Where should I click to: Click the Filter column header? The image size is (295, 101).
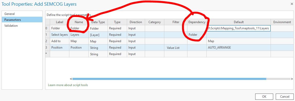point(176,22)
